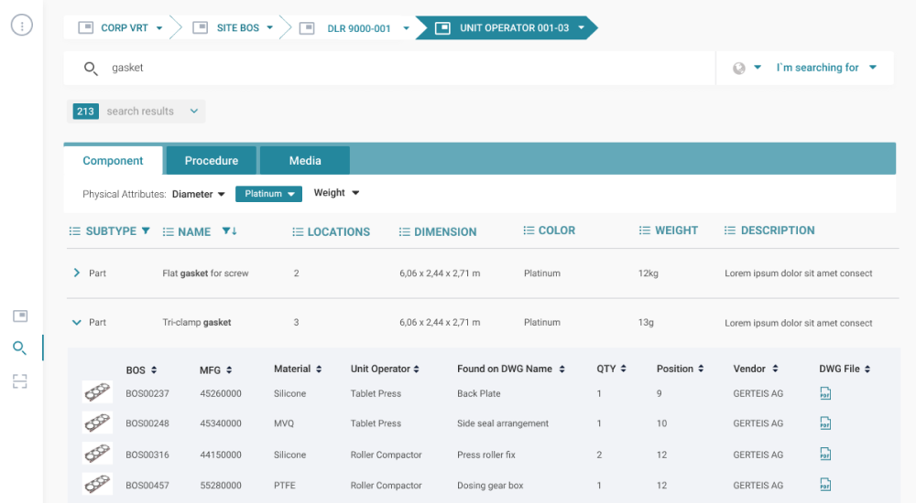The image size is (916, 503).
Task: Switch to the Component tab
Action: tap(113, 160)
